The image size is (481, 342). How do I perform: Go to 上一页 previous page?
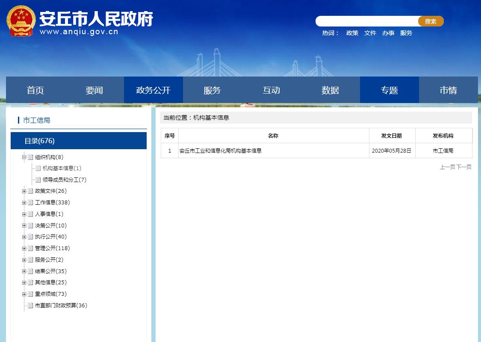(x=448, y=167)
